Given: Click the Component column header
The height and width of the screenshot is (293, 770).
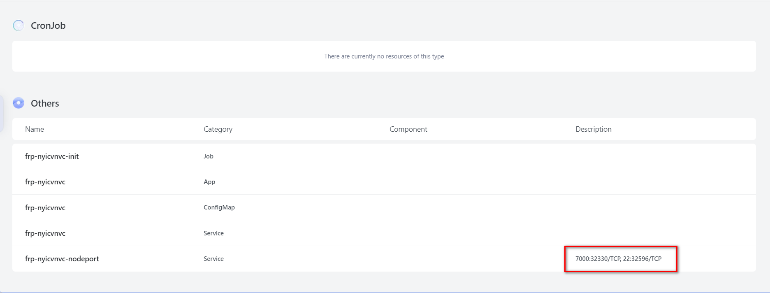Looking at the screenshot, I should (x=408, y=129).
